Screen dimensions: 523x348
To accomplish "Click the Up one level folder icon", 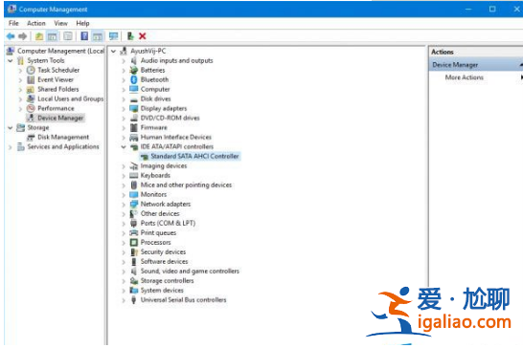I will pyautogui.click(x=39, y=36).
